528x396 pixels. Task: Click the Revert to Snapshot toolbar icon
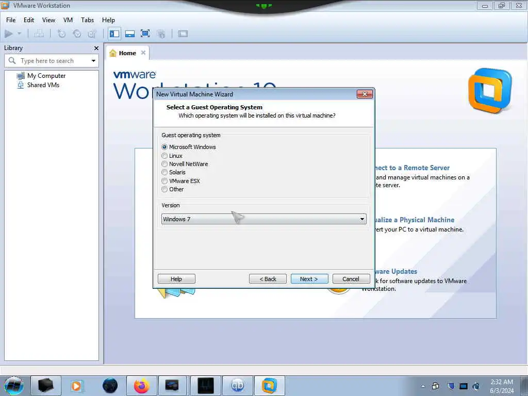(77, 34)
